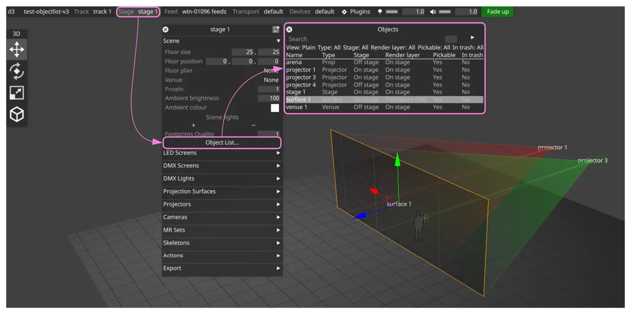Open the Type: All filter
Screen dimensions: 631x314
click(329, 48)
